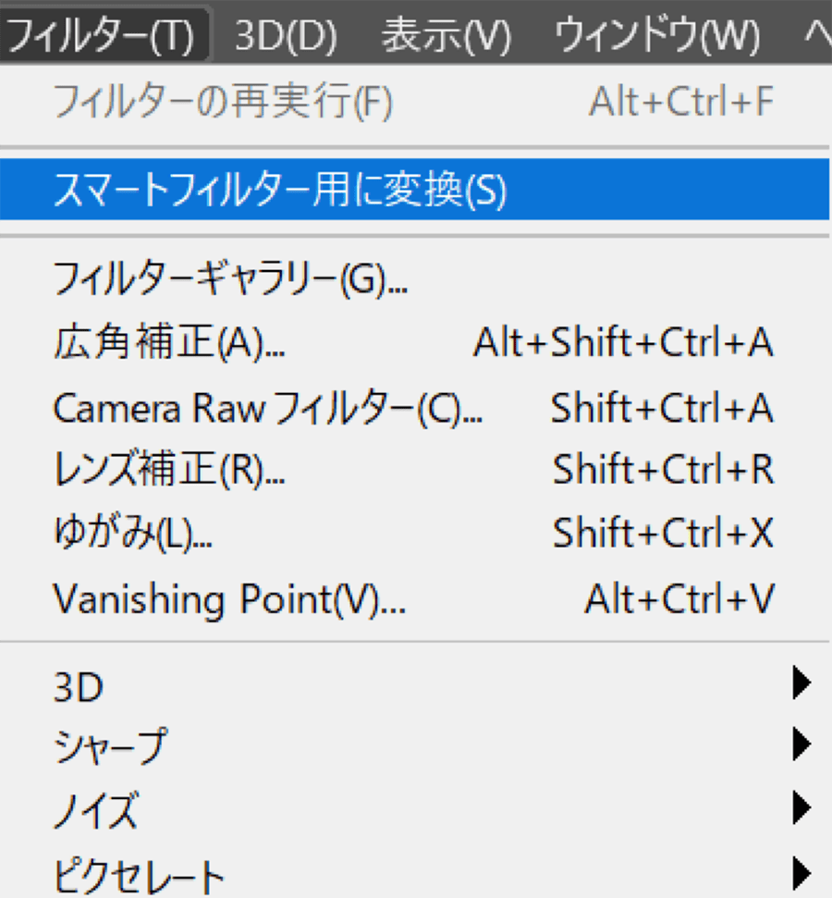
Task: Select the シャープ submenu entry
Action: pos(414,745)
